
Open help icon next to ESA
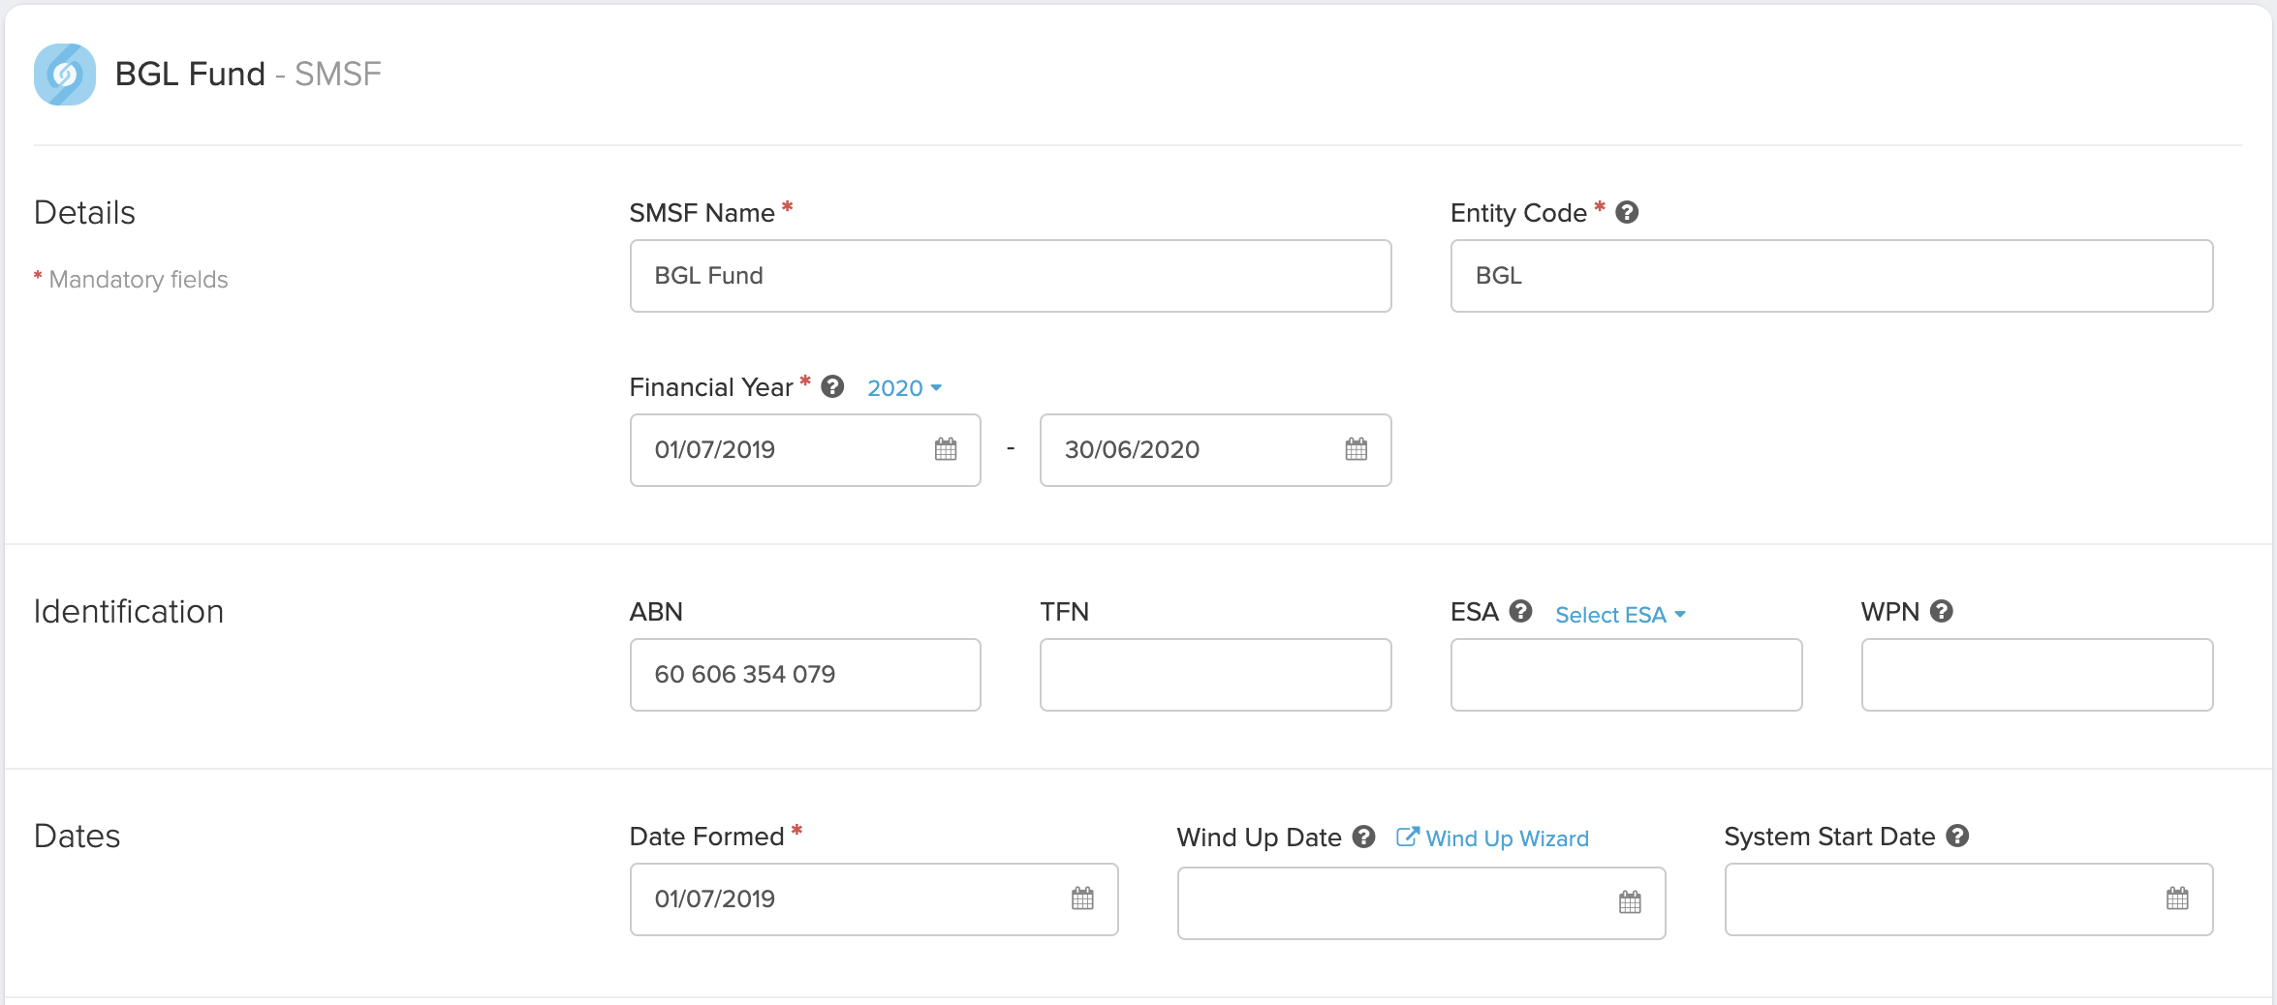click(x=1521, y=611)
